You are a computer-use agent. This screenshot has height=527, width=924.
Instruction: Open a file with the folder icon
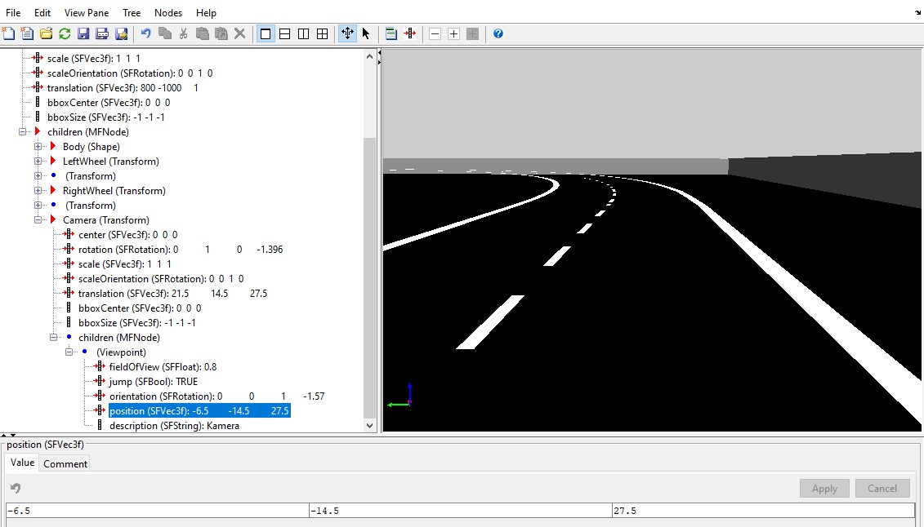point(46,33)
